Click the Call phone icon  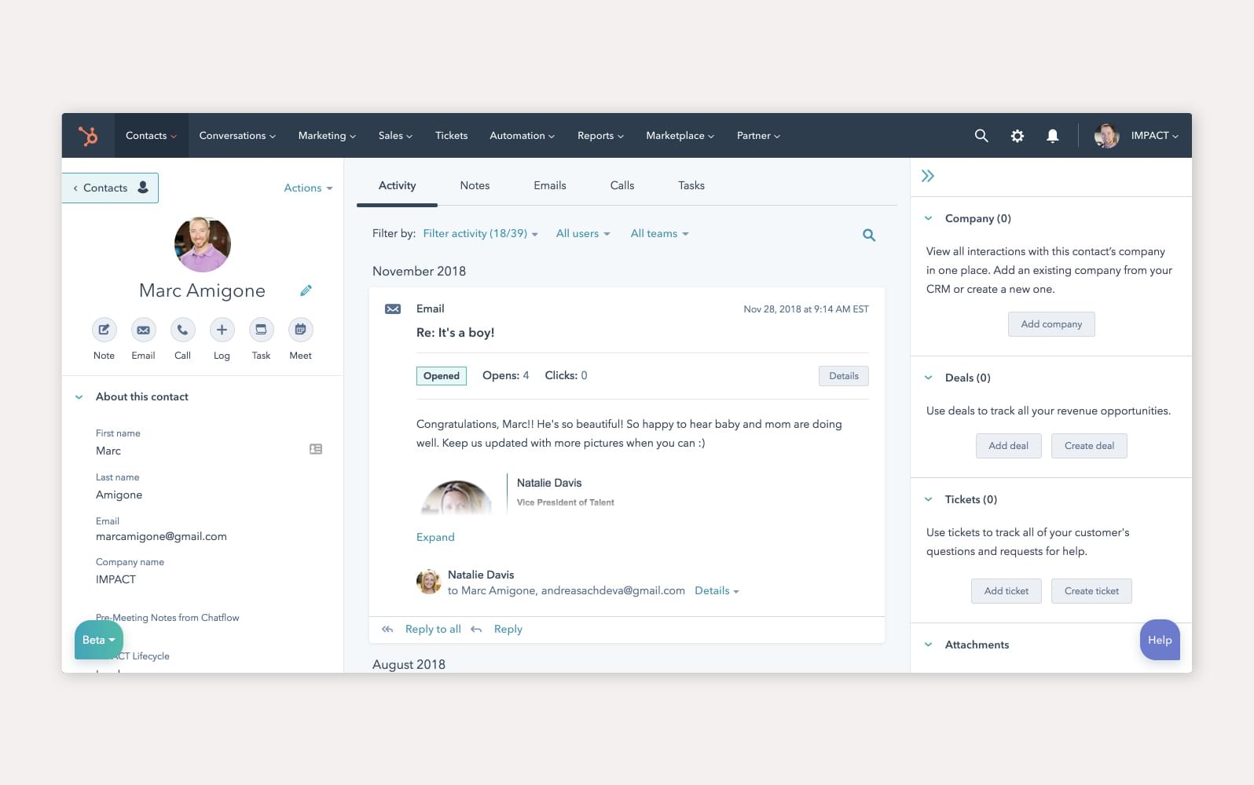[x=182, y=330]
